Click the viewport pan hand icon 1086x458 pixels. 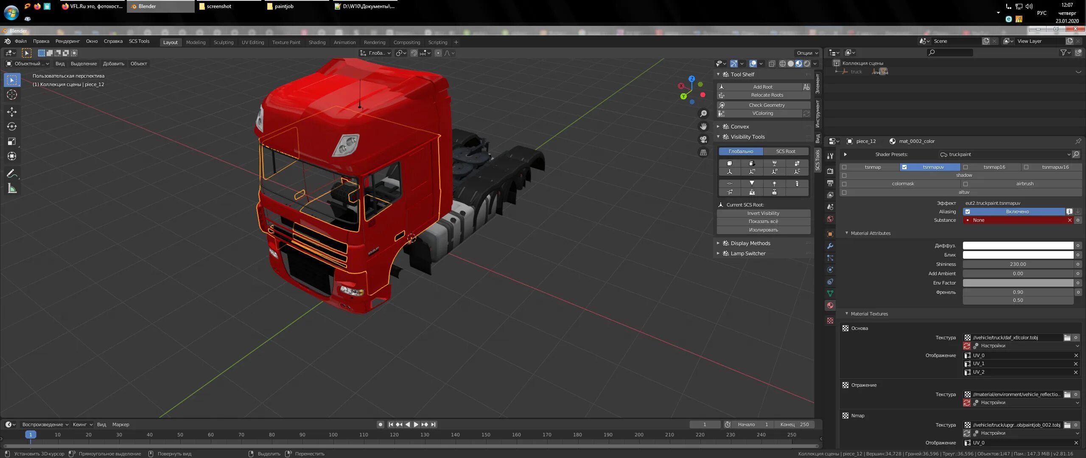tap(703, 126)
